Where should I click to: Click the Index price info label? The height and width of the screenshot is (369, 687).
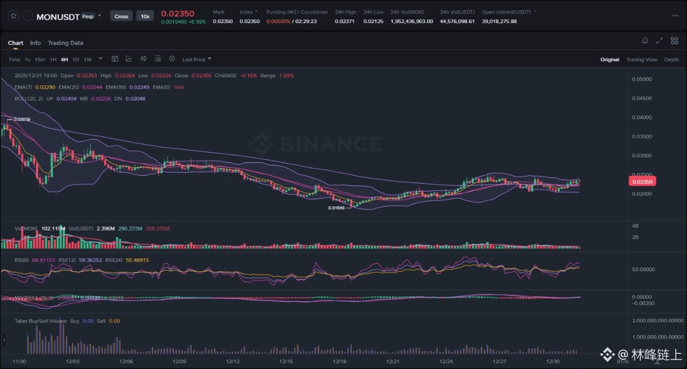click(x=246, y=12)
